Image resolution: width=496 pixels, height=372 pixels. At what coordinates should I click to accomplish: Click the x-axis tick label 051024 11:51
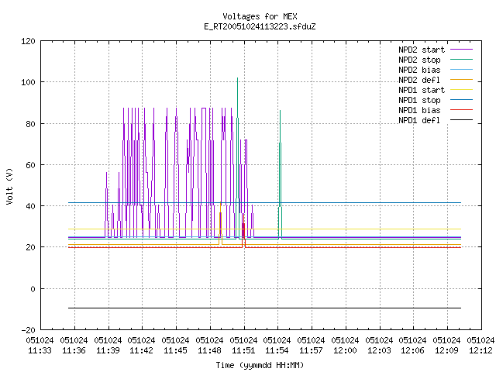click(x=243, y=345)
